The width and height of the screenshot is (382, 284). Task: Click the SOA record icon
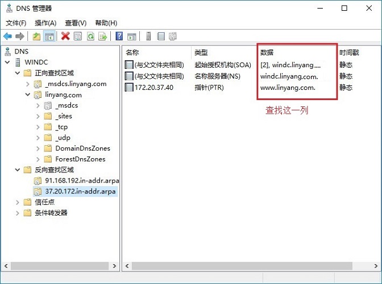coord(129,65)
